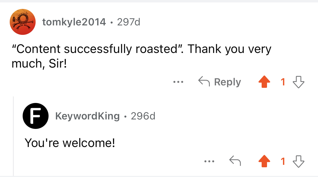Click the Reply label on tomkyle2014's comment
The width and height of the screenshot is (318, 177).
[x=228, y=82]
